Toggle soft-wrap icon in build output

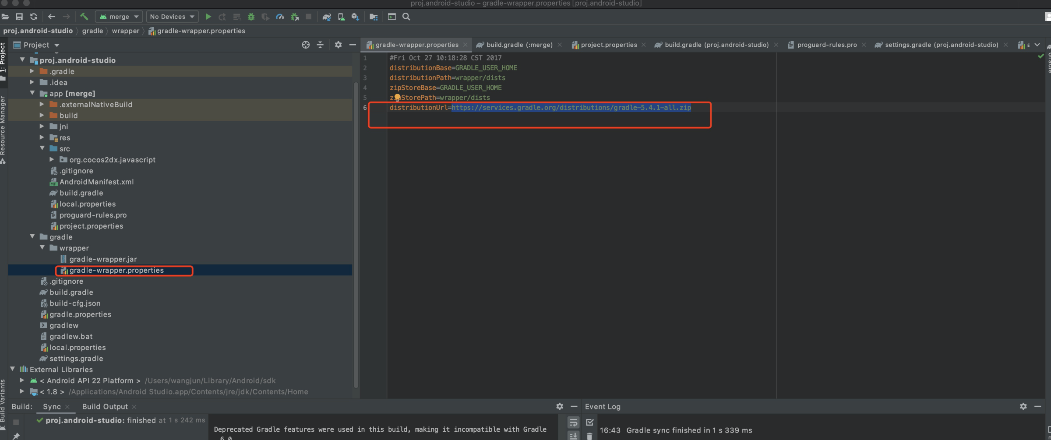pyautogui.click(x=573, y=422)
